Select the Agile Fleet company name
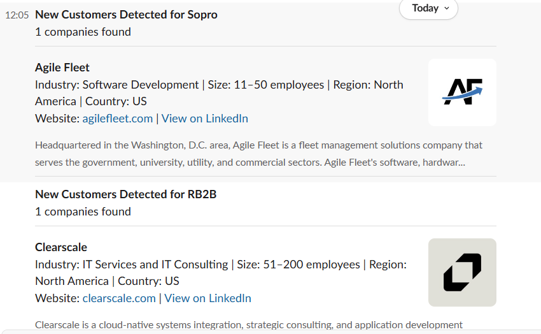 point(62,68)
